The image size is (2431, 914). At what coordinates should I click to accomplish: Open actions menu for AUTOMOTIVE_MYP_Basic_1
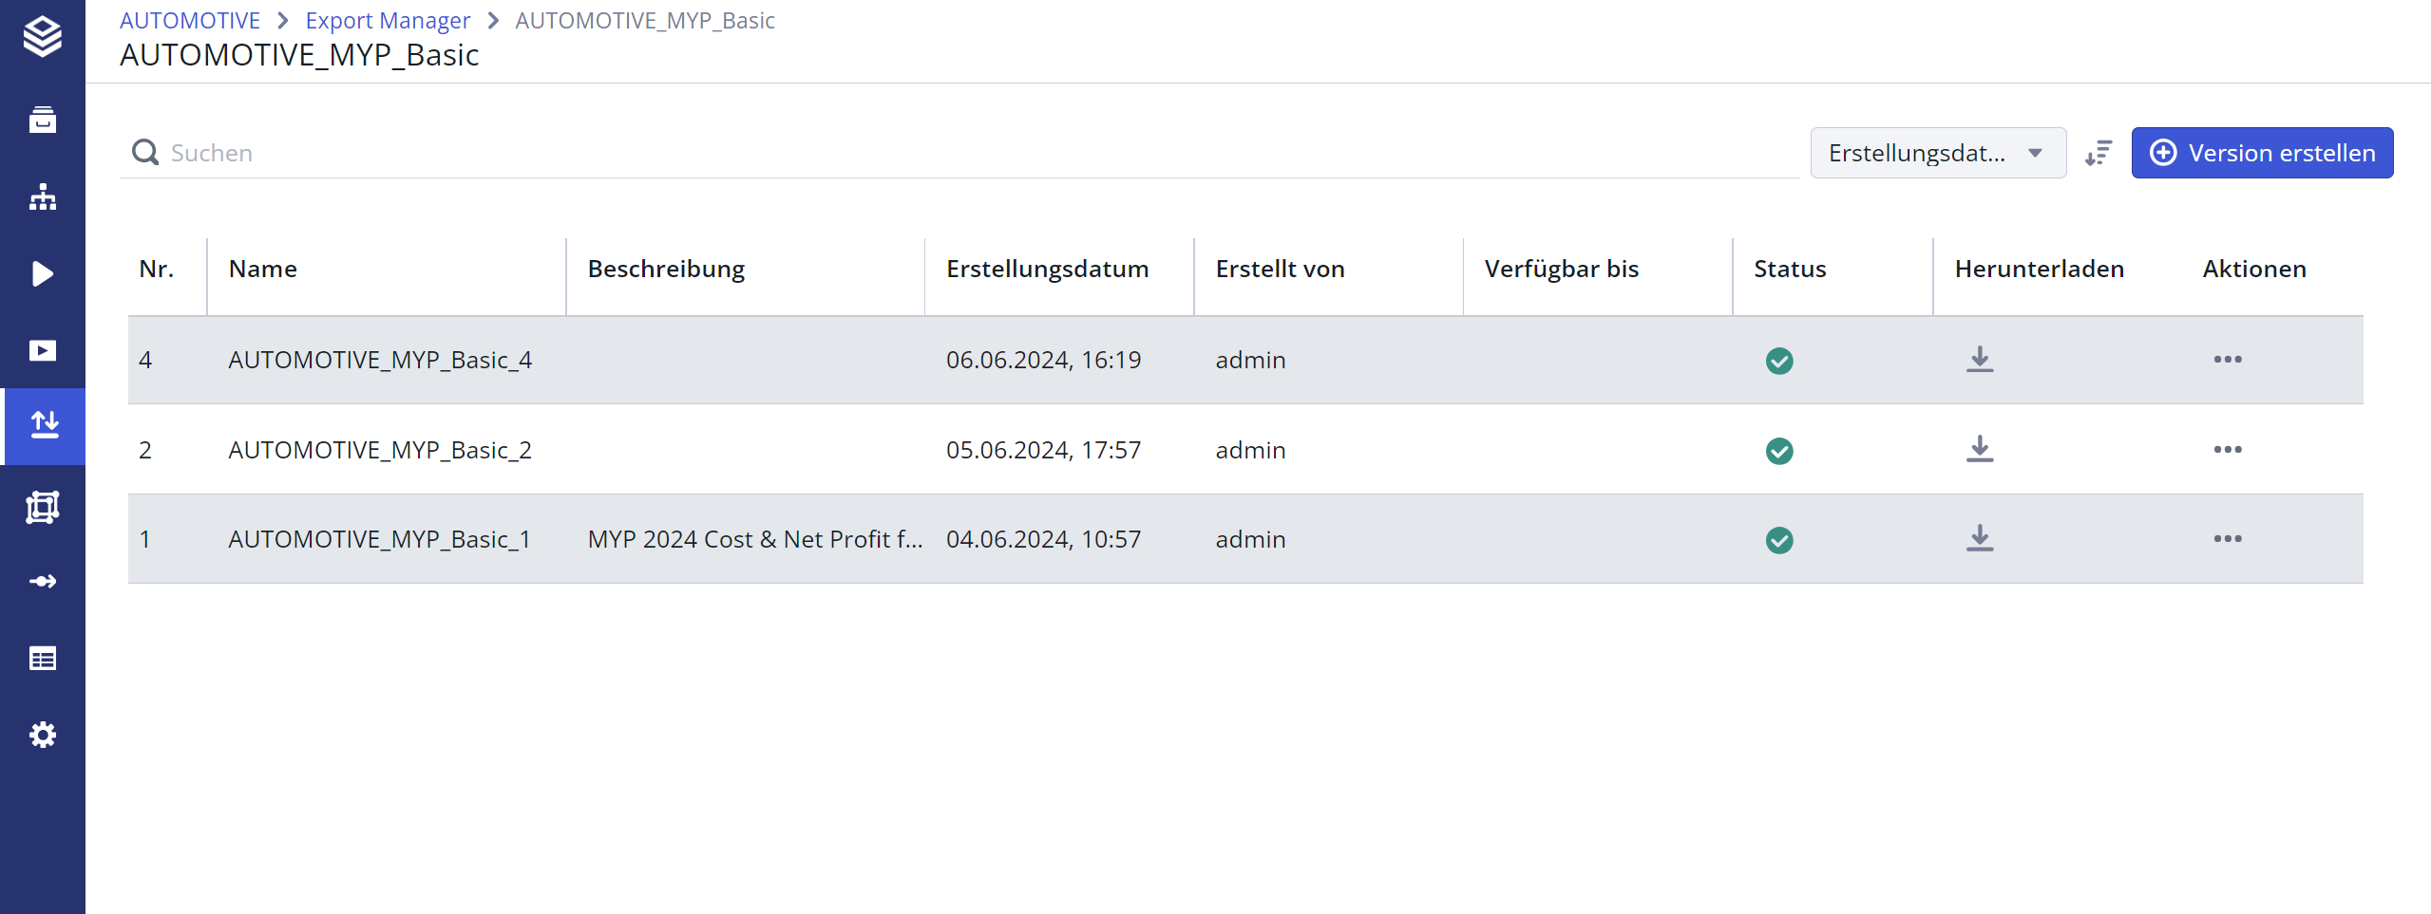pos(2227,539)
